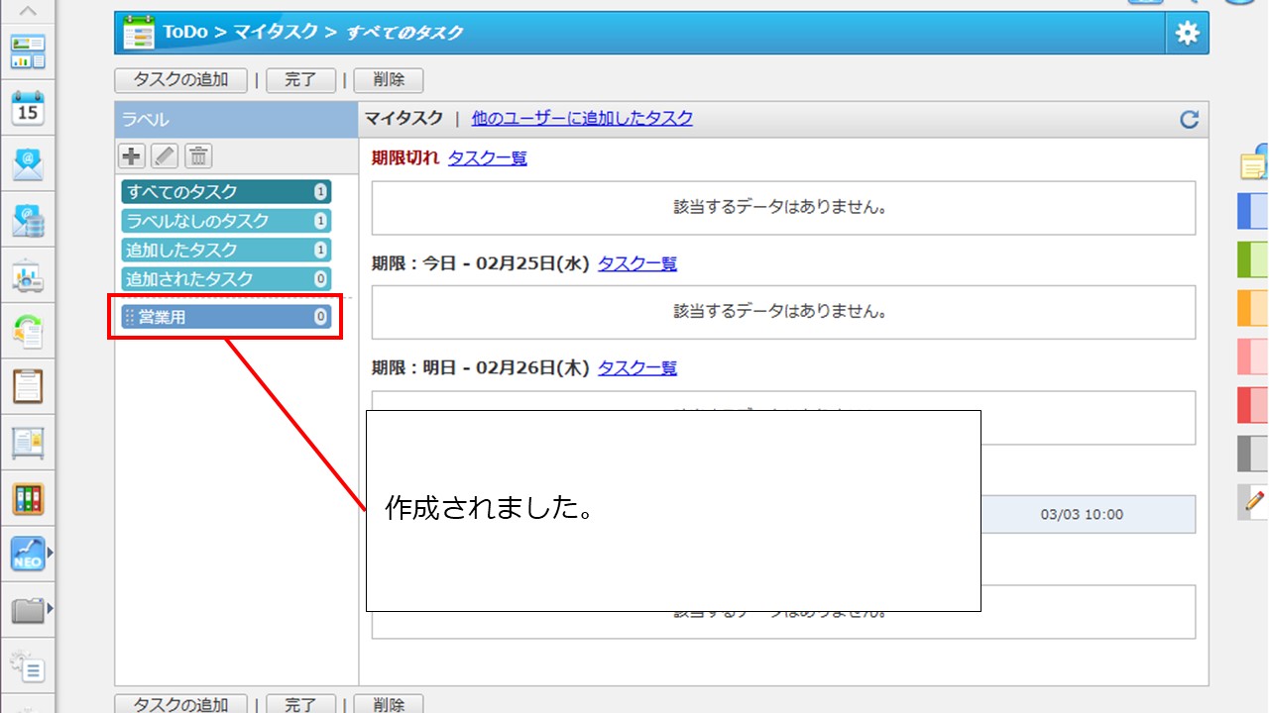
Task: Select the 営業用 label
Action: [226, 317]
